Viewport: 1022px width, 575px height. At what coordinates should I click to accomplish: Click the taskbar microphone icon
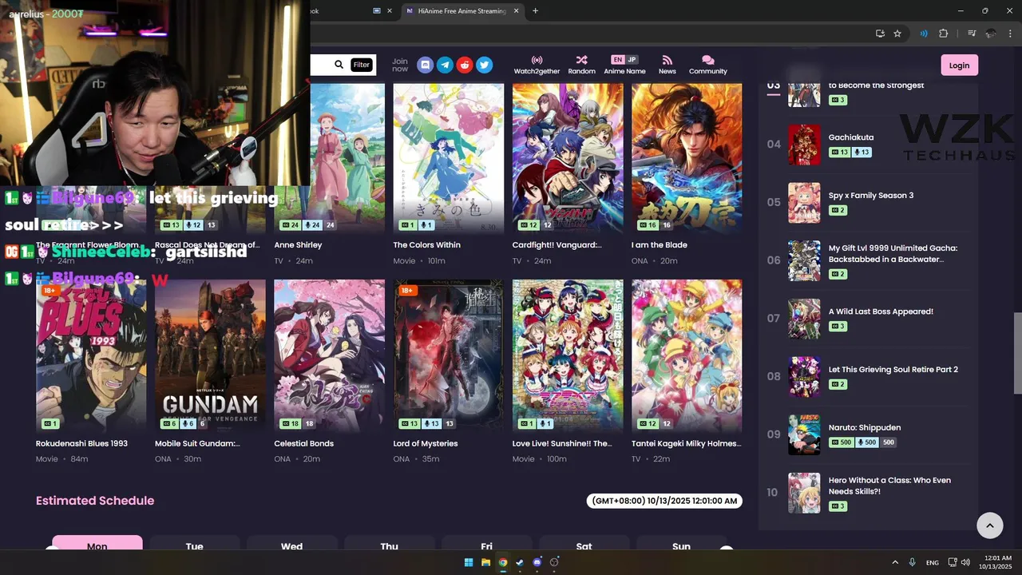pyautogui.click(x=913, y=562)
